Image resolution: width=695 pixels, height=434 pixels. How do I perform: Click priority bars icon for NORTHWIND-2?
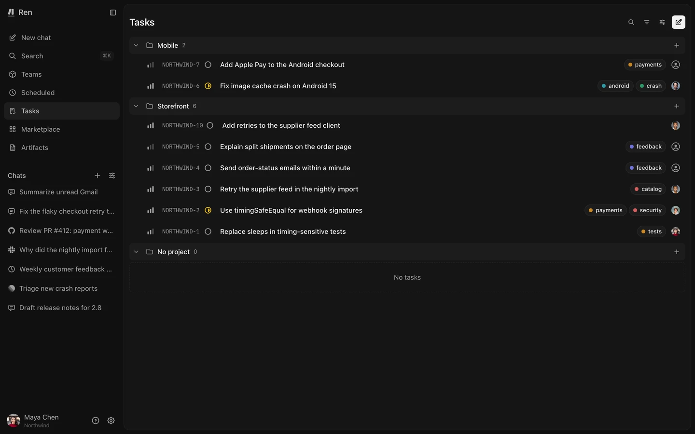(151, 210)
